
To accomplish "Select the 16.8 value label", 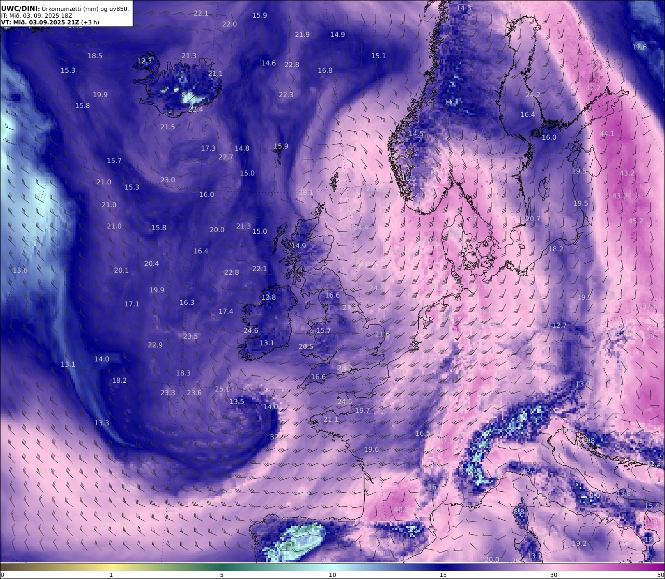I will (x=325, y=71).
